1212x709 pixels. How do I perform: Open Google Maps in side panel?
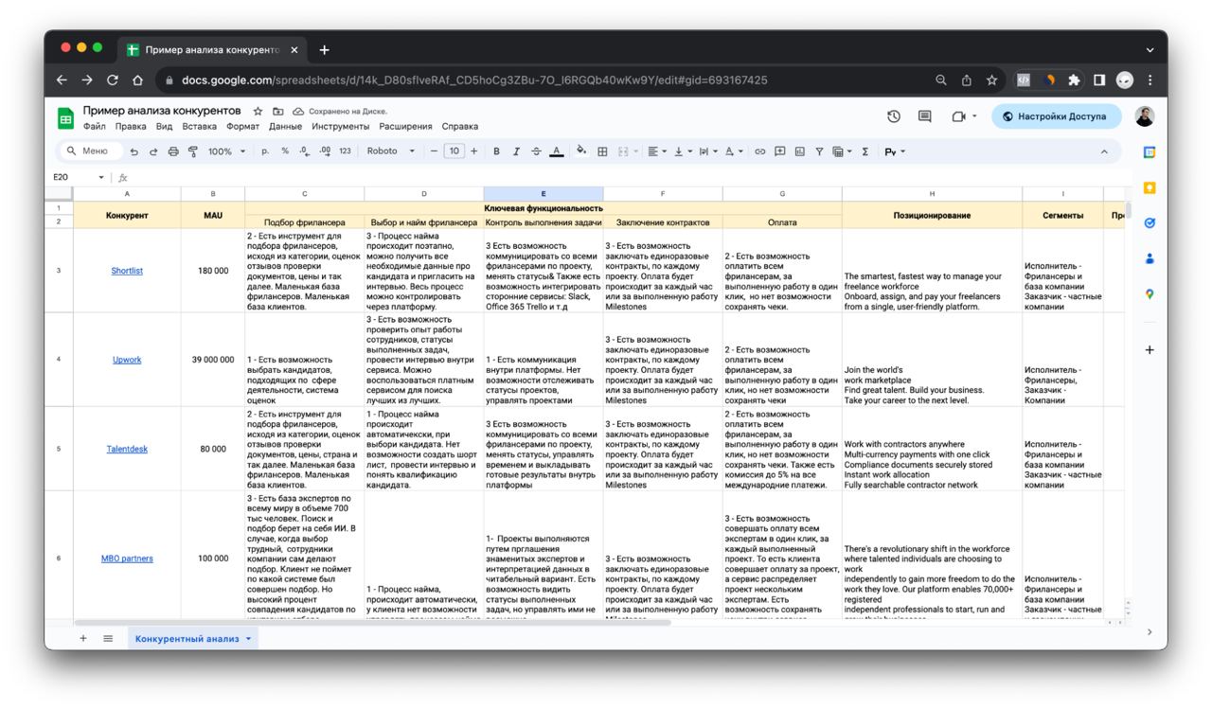point(1150,293)
